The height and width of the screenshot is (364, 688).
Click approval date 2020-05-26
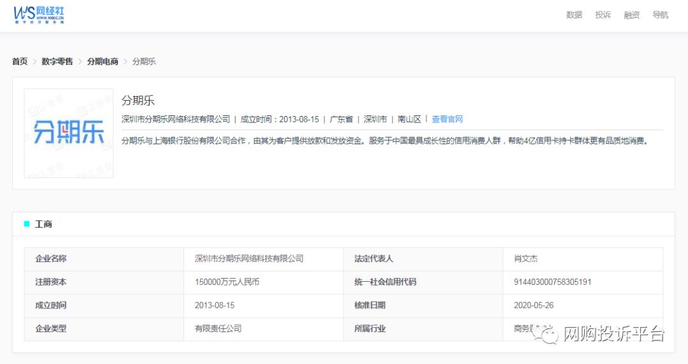[x=534, y=305]
